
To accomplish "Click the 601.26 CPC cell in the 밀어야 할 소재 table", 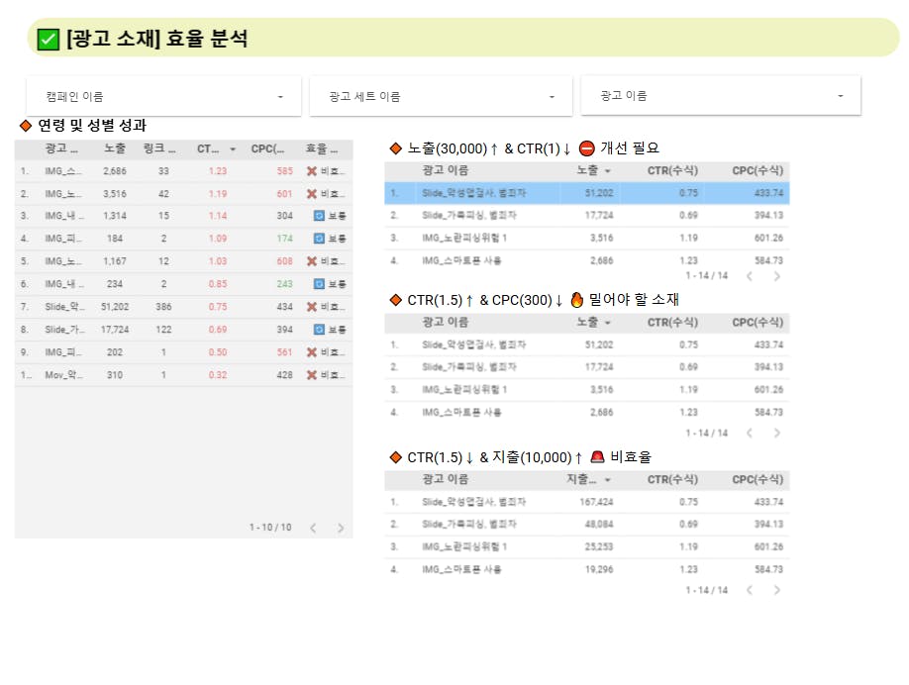I will click(x=768, y=390).
